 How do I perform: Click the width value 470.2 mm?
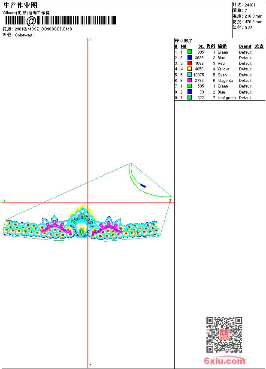(253, 22)
